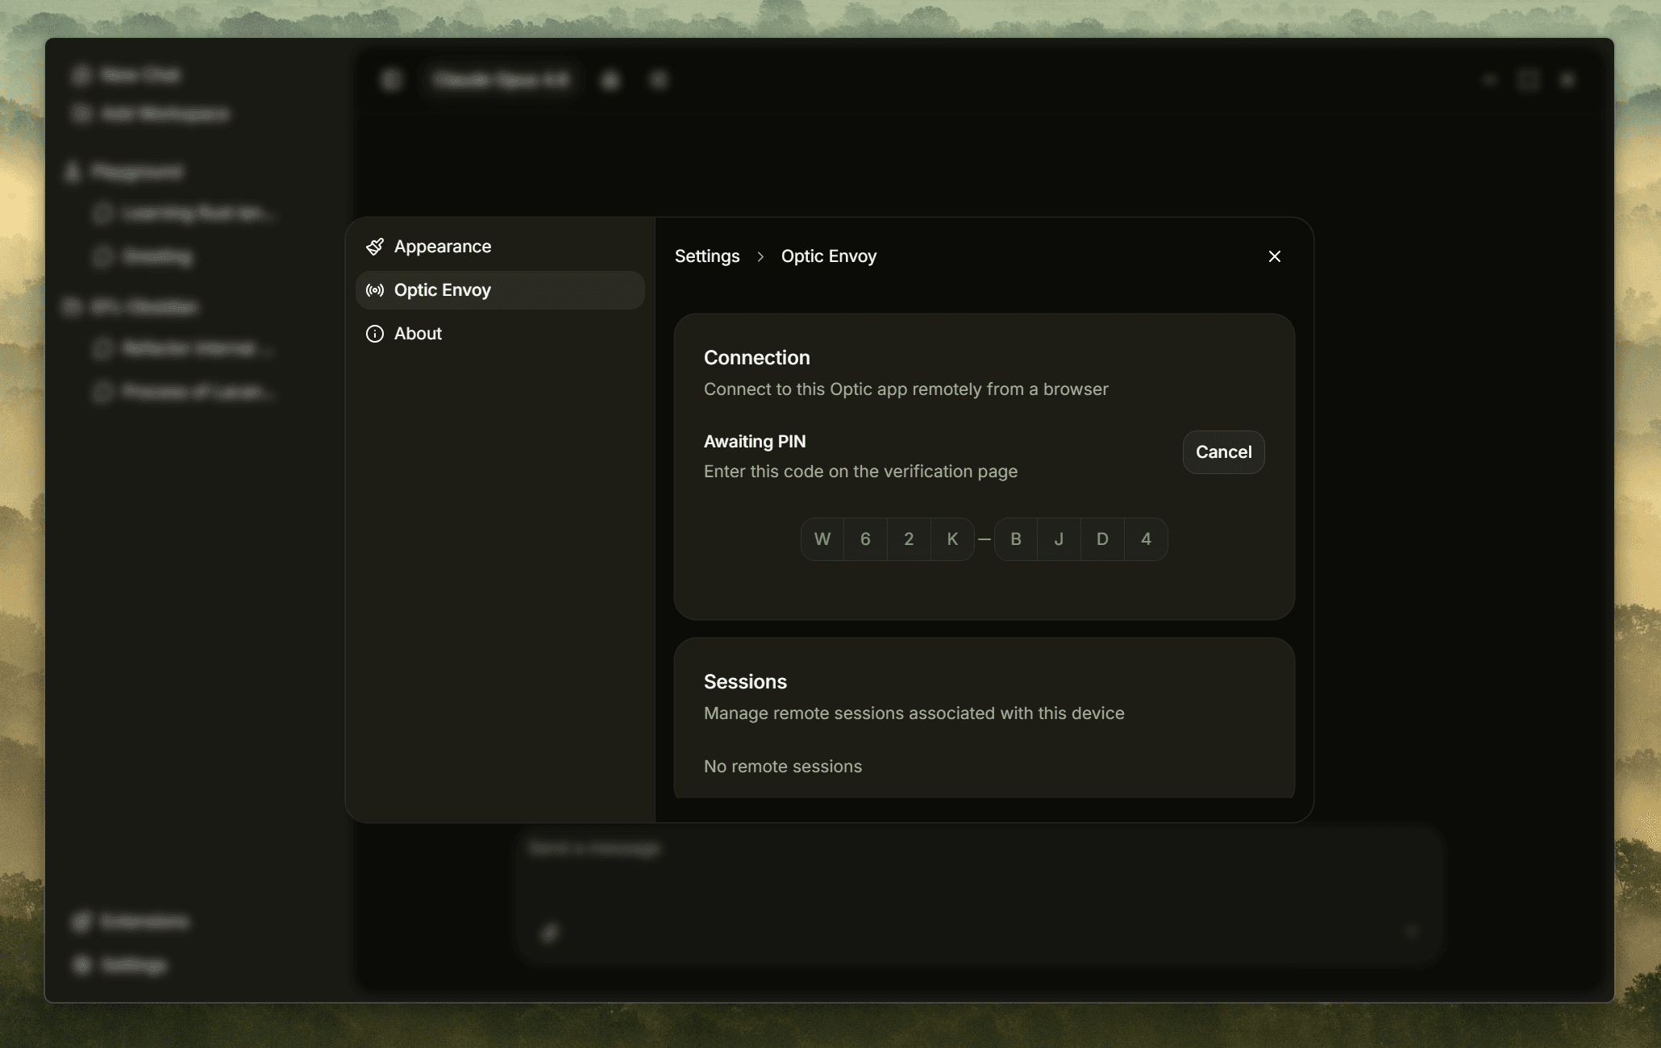Select the PIN cell showing J

point(1059,539)
